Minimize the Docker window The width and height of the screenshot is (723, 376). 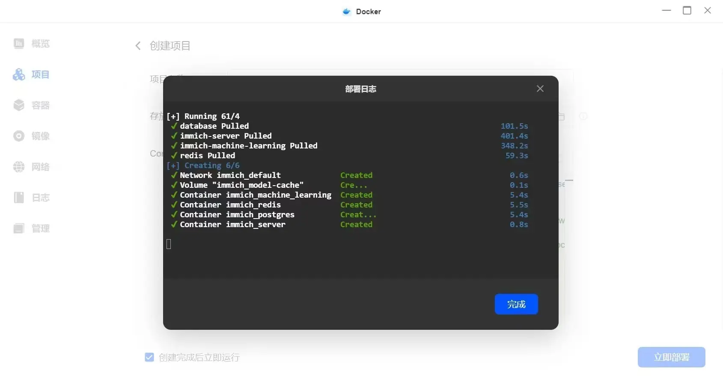tap(666, 11)
